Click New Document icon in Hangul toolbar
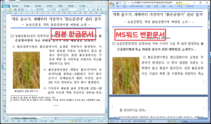The width and height of the screenshot is (211, 124). click(x=5, y=10)
